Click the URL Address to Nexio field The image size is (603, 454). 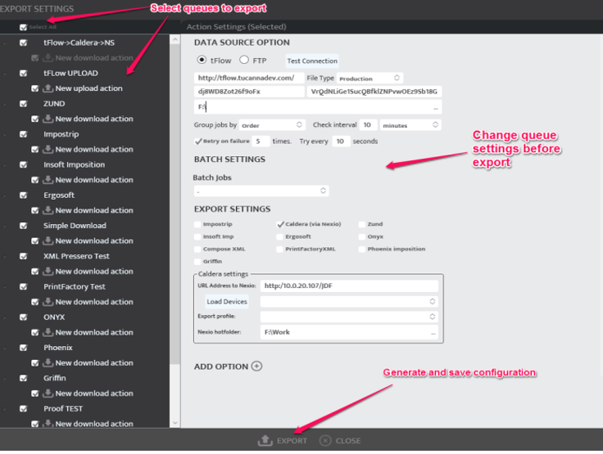coord(349,285)
